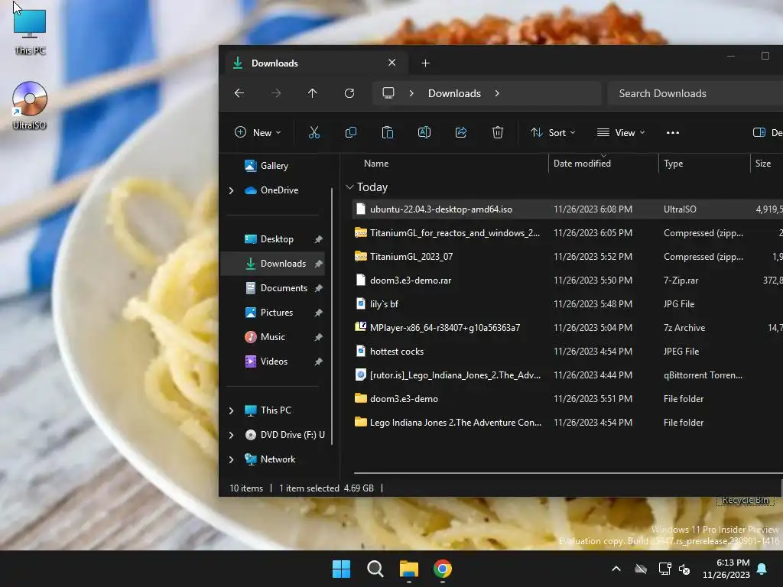The height and width of the screenshot is (587, 783).
Task: Click the PC monitor icon in address bar
Action: click(388, 92)
